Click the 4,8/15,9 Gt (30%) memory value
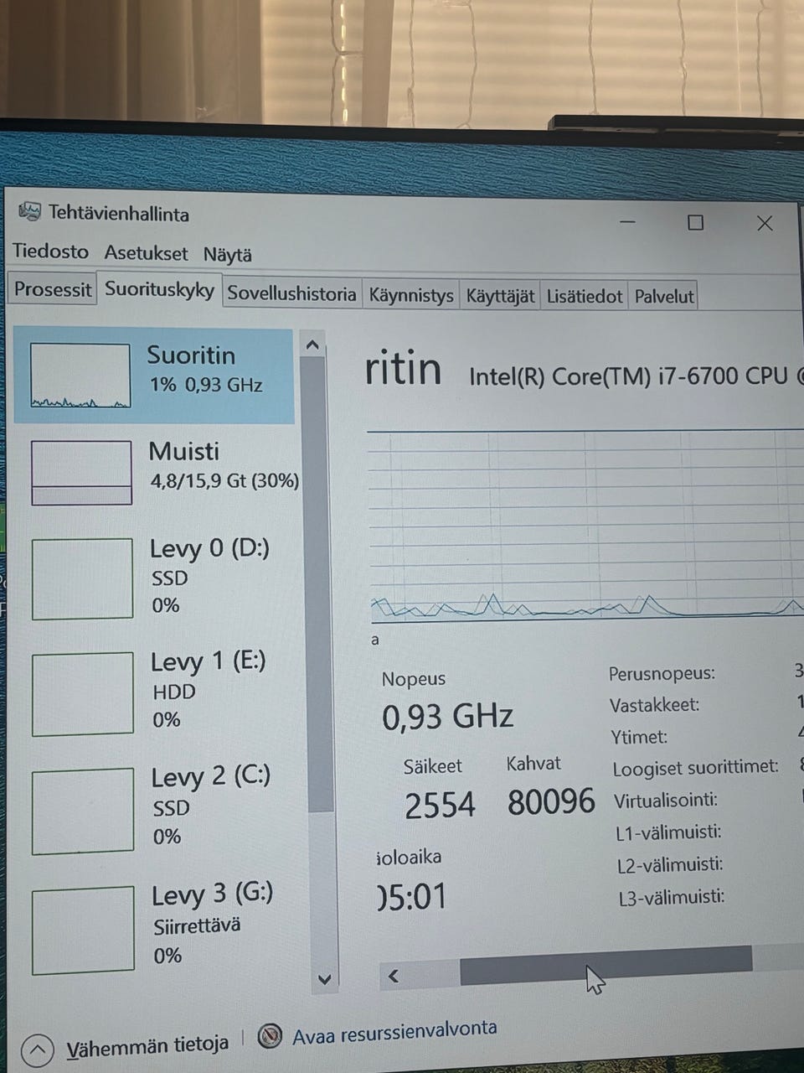This screenshot has height=1073, width=804. click(x=224, y=481)
